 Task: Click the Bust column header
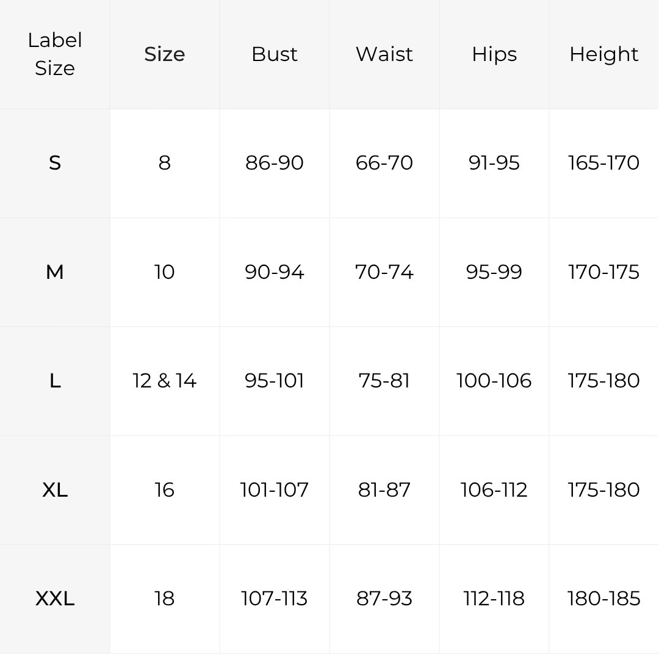275,54
